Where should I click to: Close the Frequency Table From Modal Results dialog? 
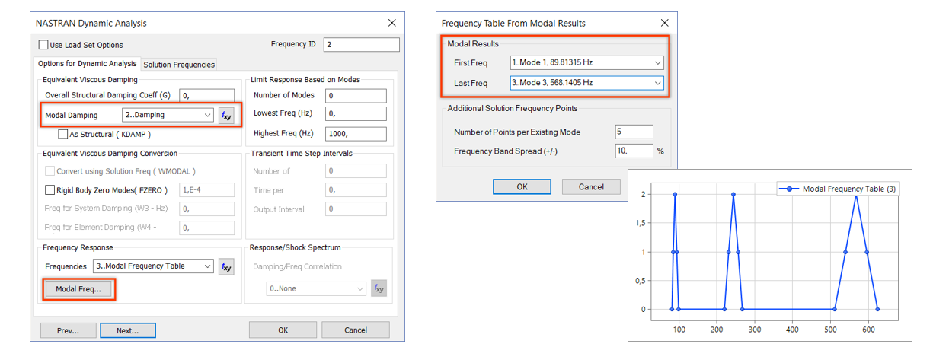click(x=664, y=24)
